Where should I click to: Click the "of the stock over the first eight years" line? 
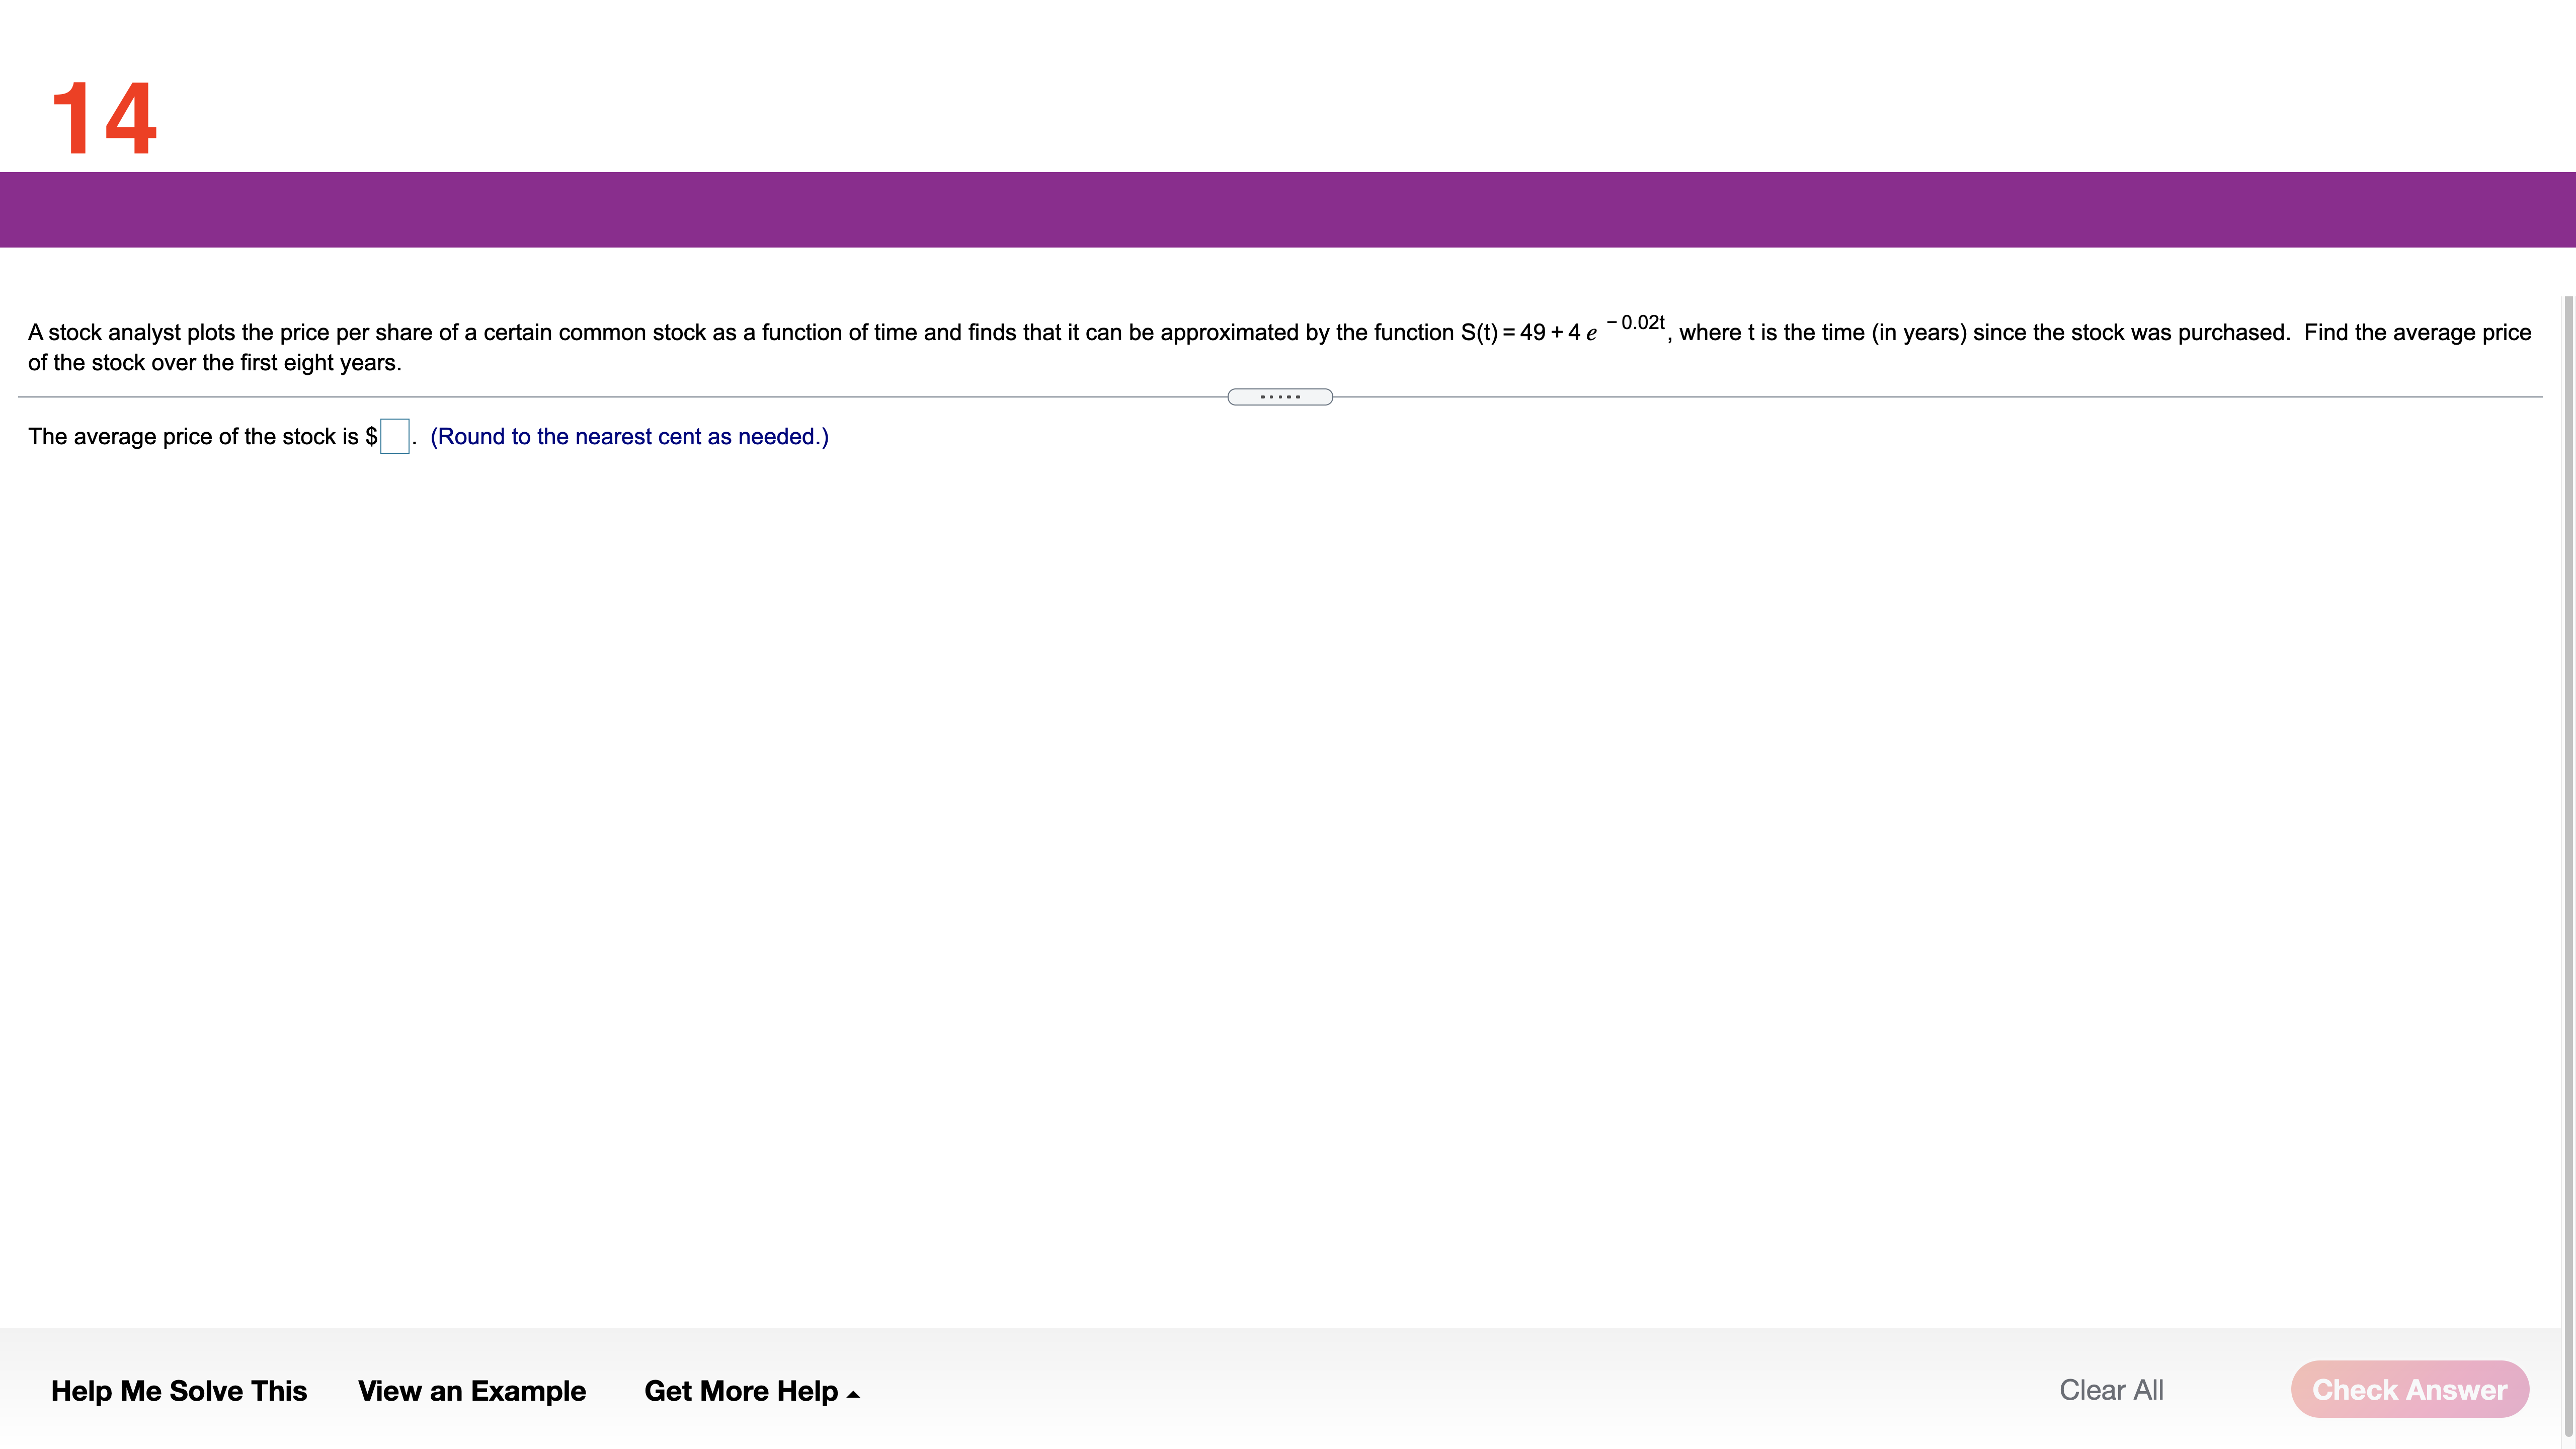click(214, 362)
